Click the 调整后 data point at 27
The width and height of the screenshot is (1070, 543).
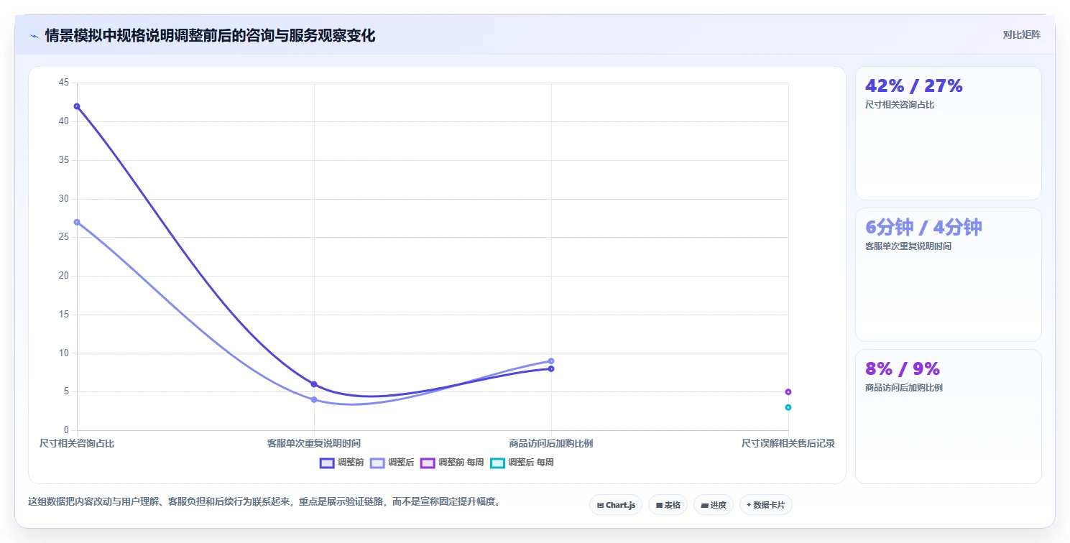click(x=77, y=222)
